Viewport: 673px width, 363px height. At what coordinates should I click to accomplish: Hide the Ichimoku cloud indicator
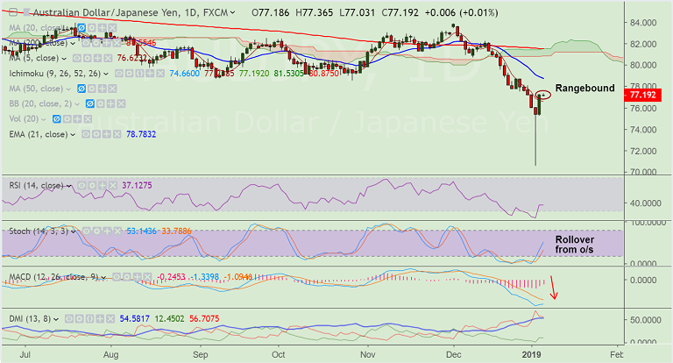[x=119, y=74]
